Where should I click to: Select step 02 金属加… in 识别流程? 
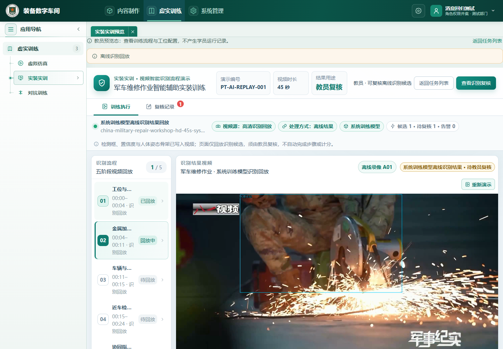point(131,240)
